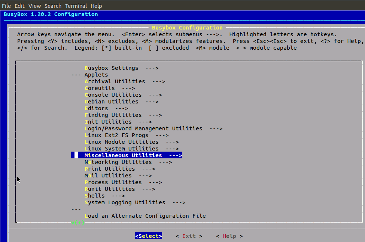Click Load an Alternate Configuration File
Viewport: 365px width, 242px height.
[x=145, y=216]
